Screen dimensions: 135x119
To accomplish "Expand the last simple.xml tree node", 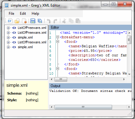I will [8, 47].
